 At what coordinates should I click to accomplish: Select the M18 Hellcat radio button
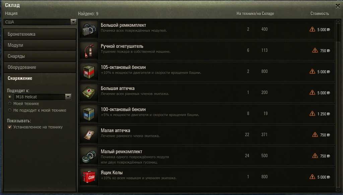(10, 97)
